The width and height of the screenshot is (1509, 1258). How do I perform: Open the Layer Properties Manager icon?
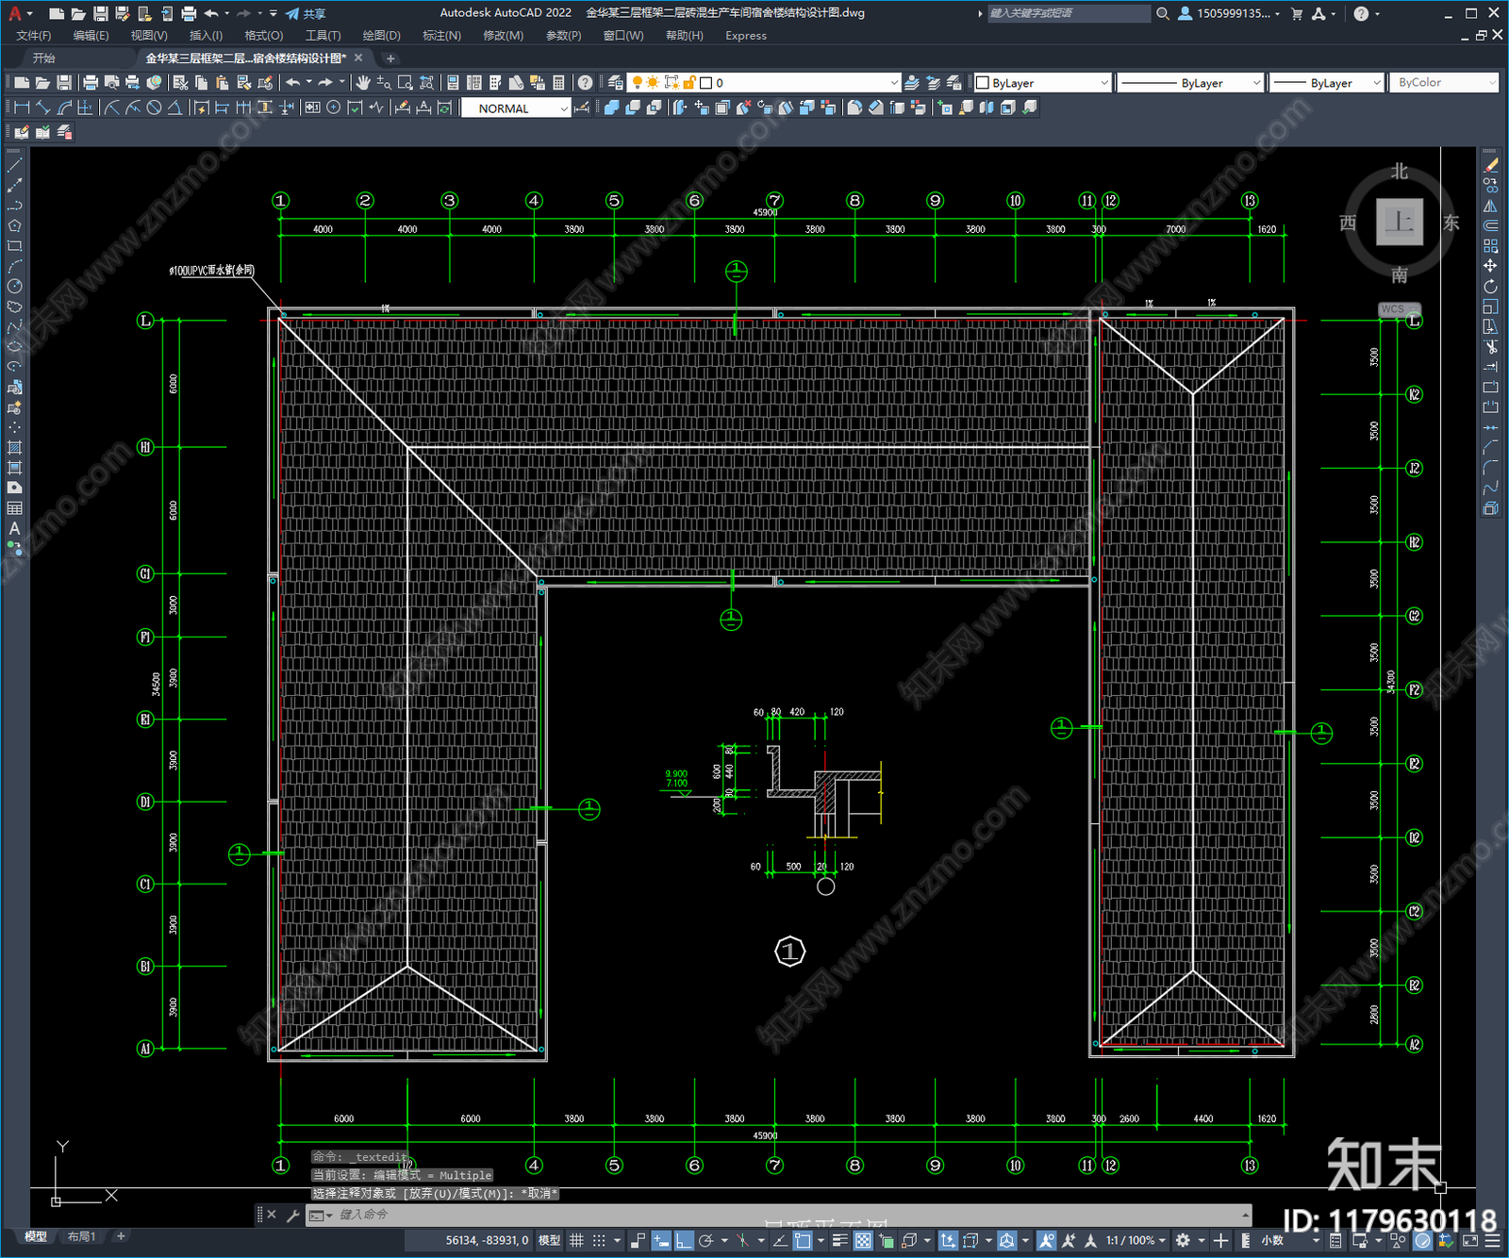click(616, 83)
